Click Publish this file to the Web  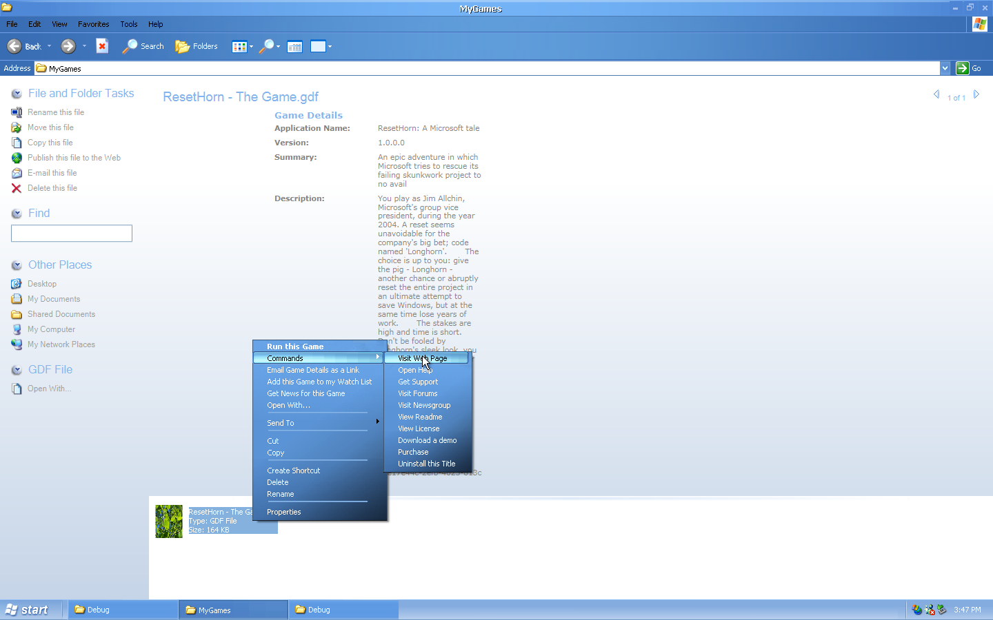(74, 158)
